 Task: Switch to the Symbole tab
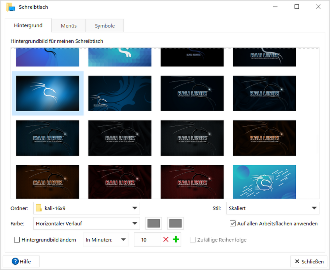pyautogui.click(x=105, y=26)
